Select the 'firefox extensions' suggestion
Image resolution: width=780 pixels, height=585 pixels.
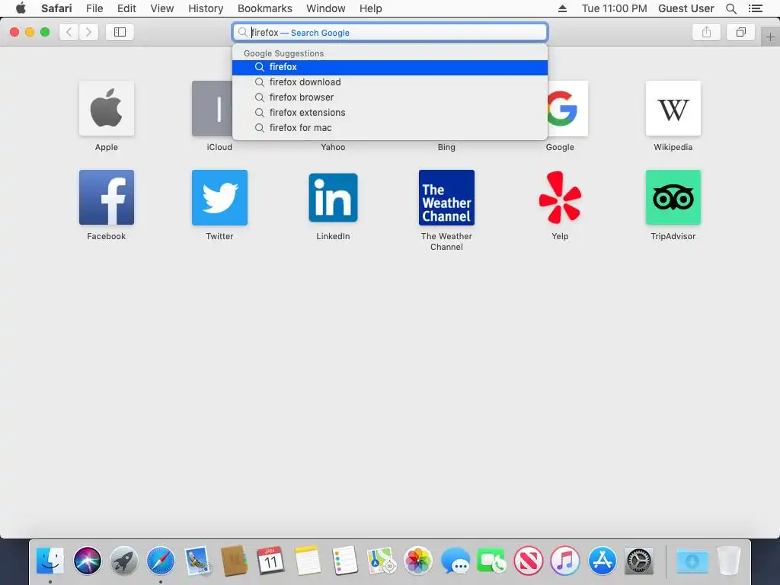[390, 113]
